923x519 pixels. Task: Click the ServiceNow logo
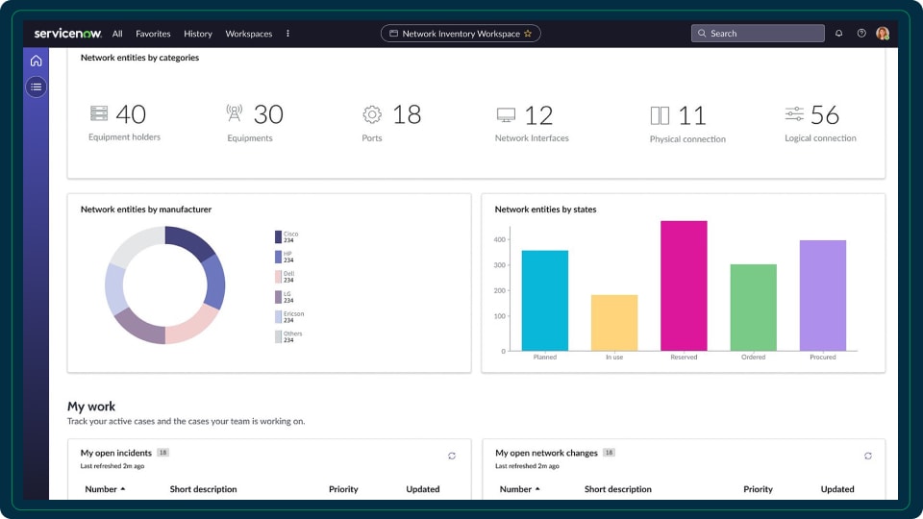[67, 34]
